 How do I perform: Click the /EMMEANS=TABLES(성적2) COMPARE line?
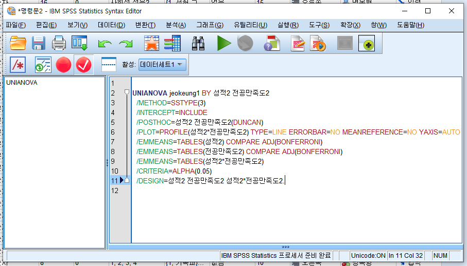(x=229, y=142)
